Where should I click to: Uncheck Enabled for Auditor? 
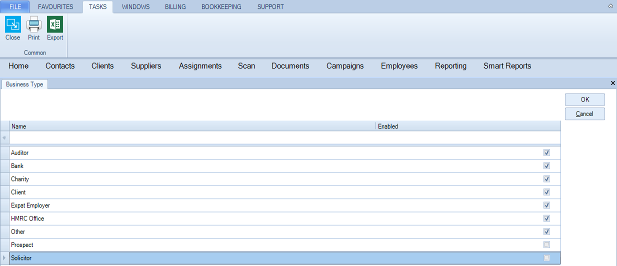[546, 152]
